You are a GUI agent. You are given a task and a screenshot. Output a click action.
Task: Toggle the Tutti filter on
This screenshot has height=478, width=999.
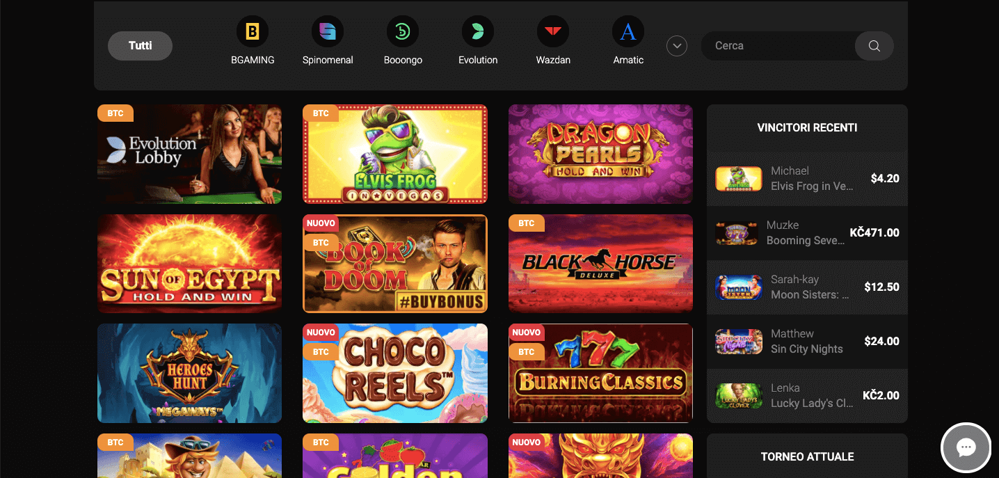click(140, 45)
